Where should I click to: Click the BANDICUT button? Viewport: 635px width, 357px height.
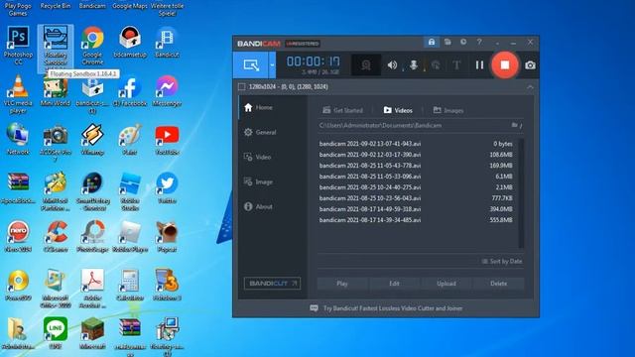pos(272,284)
